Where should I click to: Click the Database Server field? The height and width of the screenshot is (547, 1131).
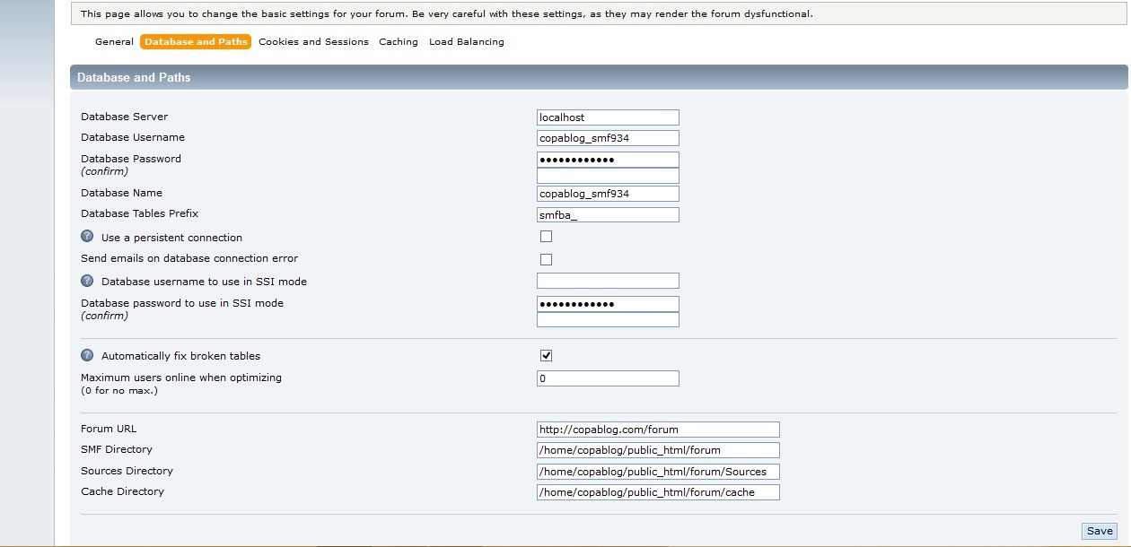pos(608,117)
